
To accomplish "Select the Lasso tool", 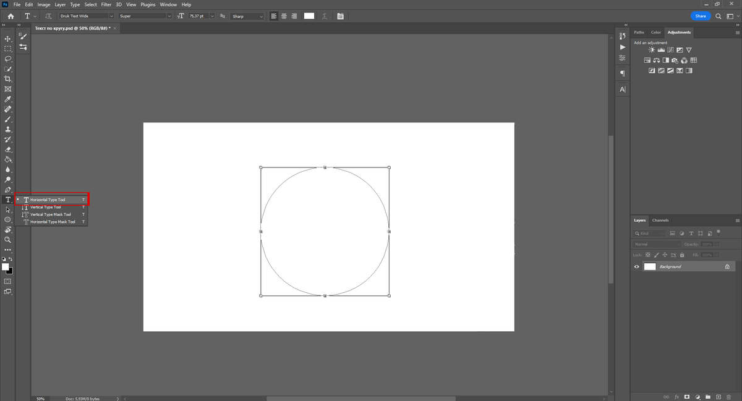I will (8, 59).
